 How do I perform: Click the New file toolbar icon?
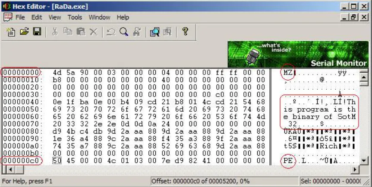(11, 31)
